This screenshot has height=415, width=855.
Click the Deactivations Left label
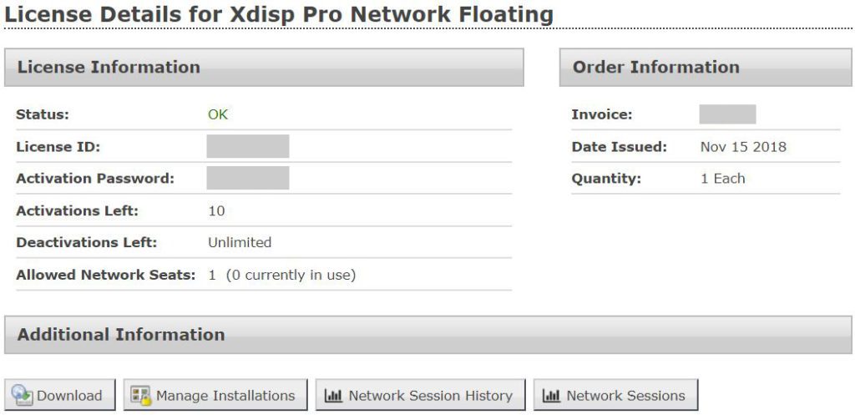[86, 242]
